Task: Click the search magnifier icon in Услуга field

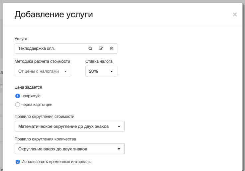Action: 90,48
